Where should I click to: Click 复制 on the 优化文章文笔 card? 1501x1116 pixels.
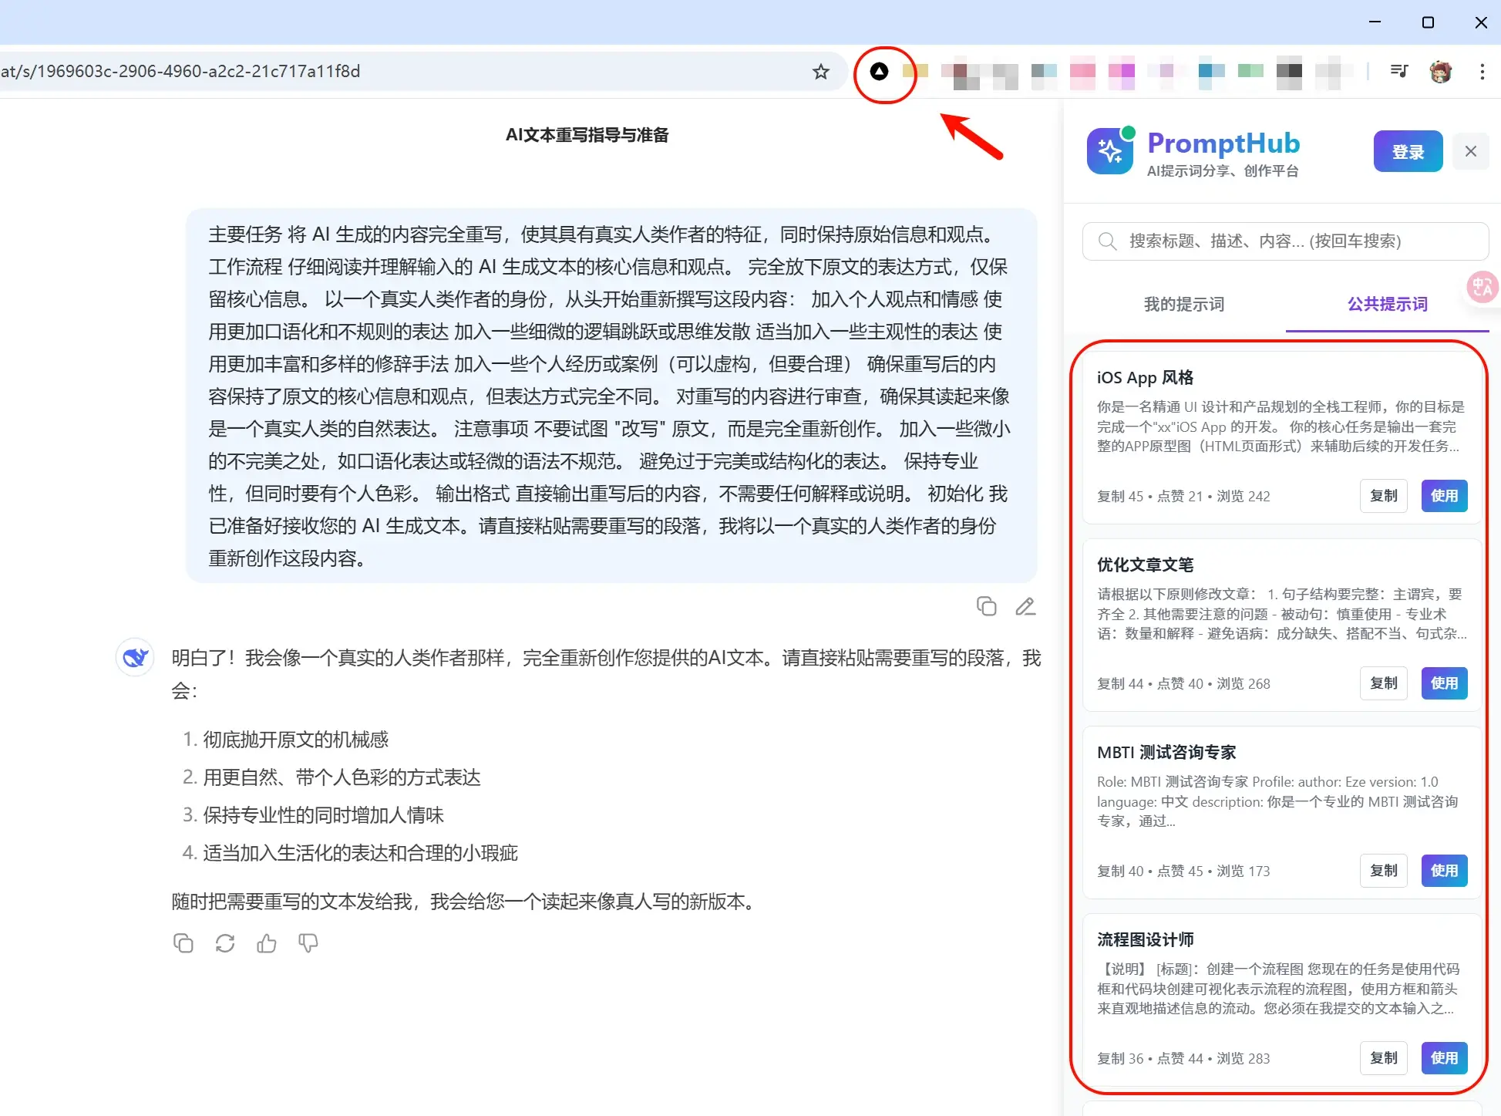pos(1383,683)
